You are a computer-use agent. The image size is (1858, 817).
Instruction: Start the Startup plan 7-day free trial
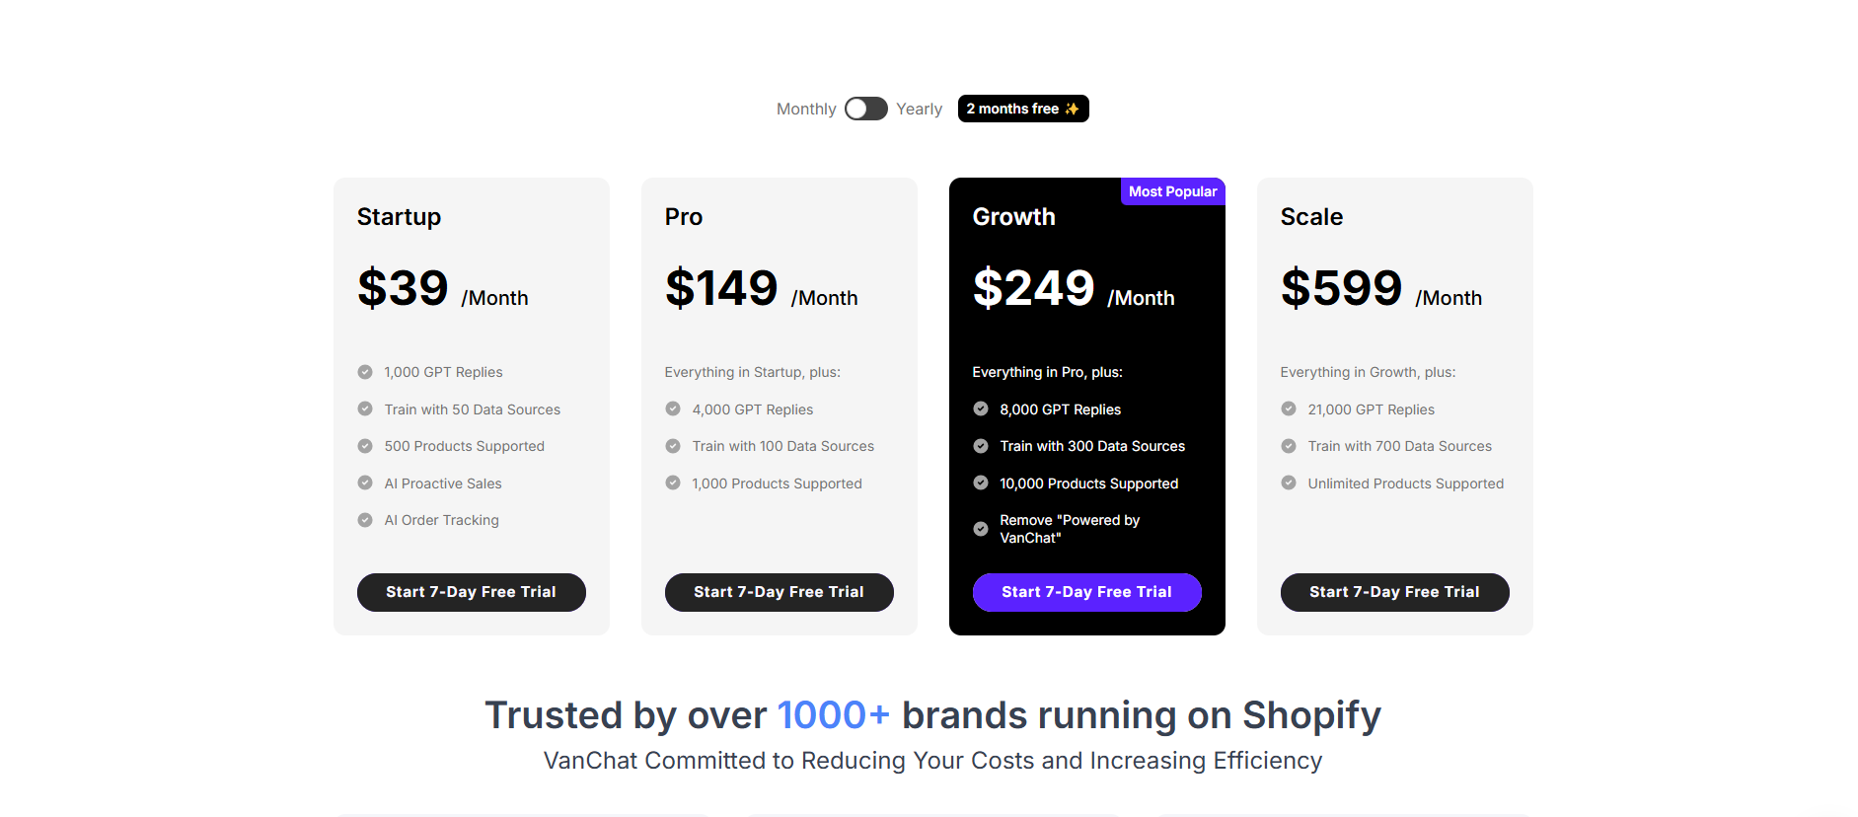click(471, 592)
